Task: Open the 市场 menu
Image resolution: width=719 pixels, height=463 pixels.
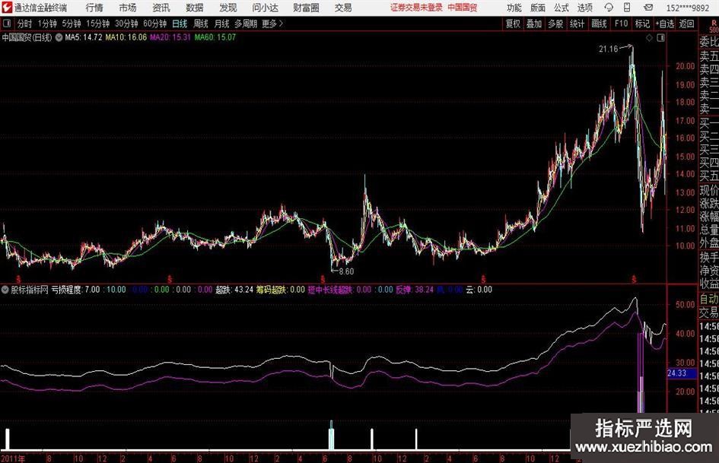Action: [x=128, y=8]
